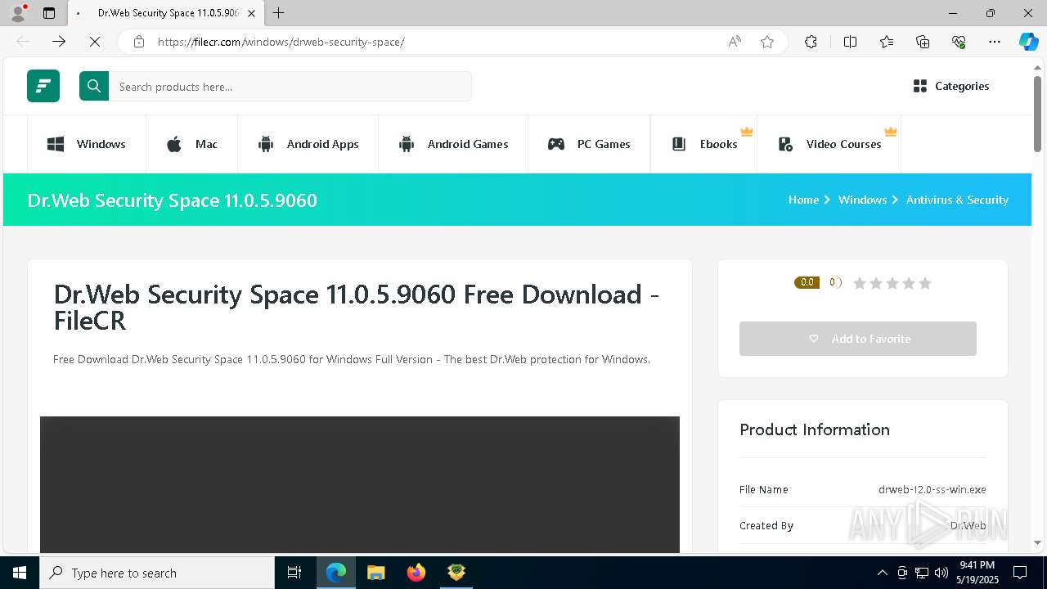The image size is (1047, 589).
Task: Click the green search magnifier button
Action: pyautogui.click(x=94, y=86)
